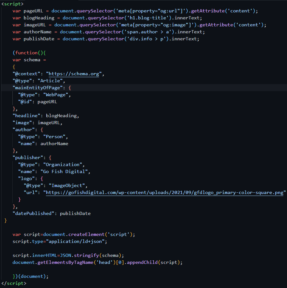
Task: Click the var schema = line
Action: [29, 60]
